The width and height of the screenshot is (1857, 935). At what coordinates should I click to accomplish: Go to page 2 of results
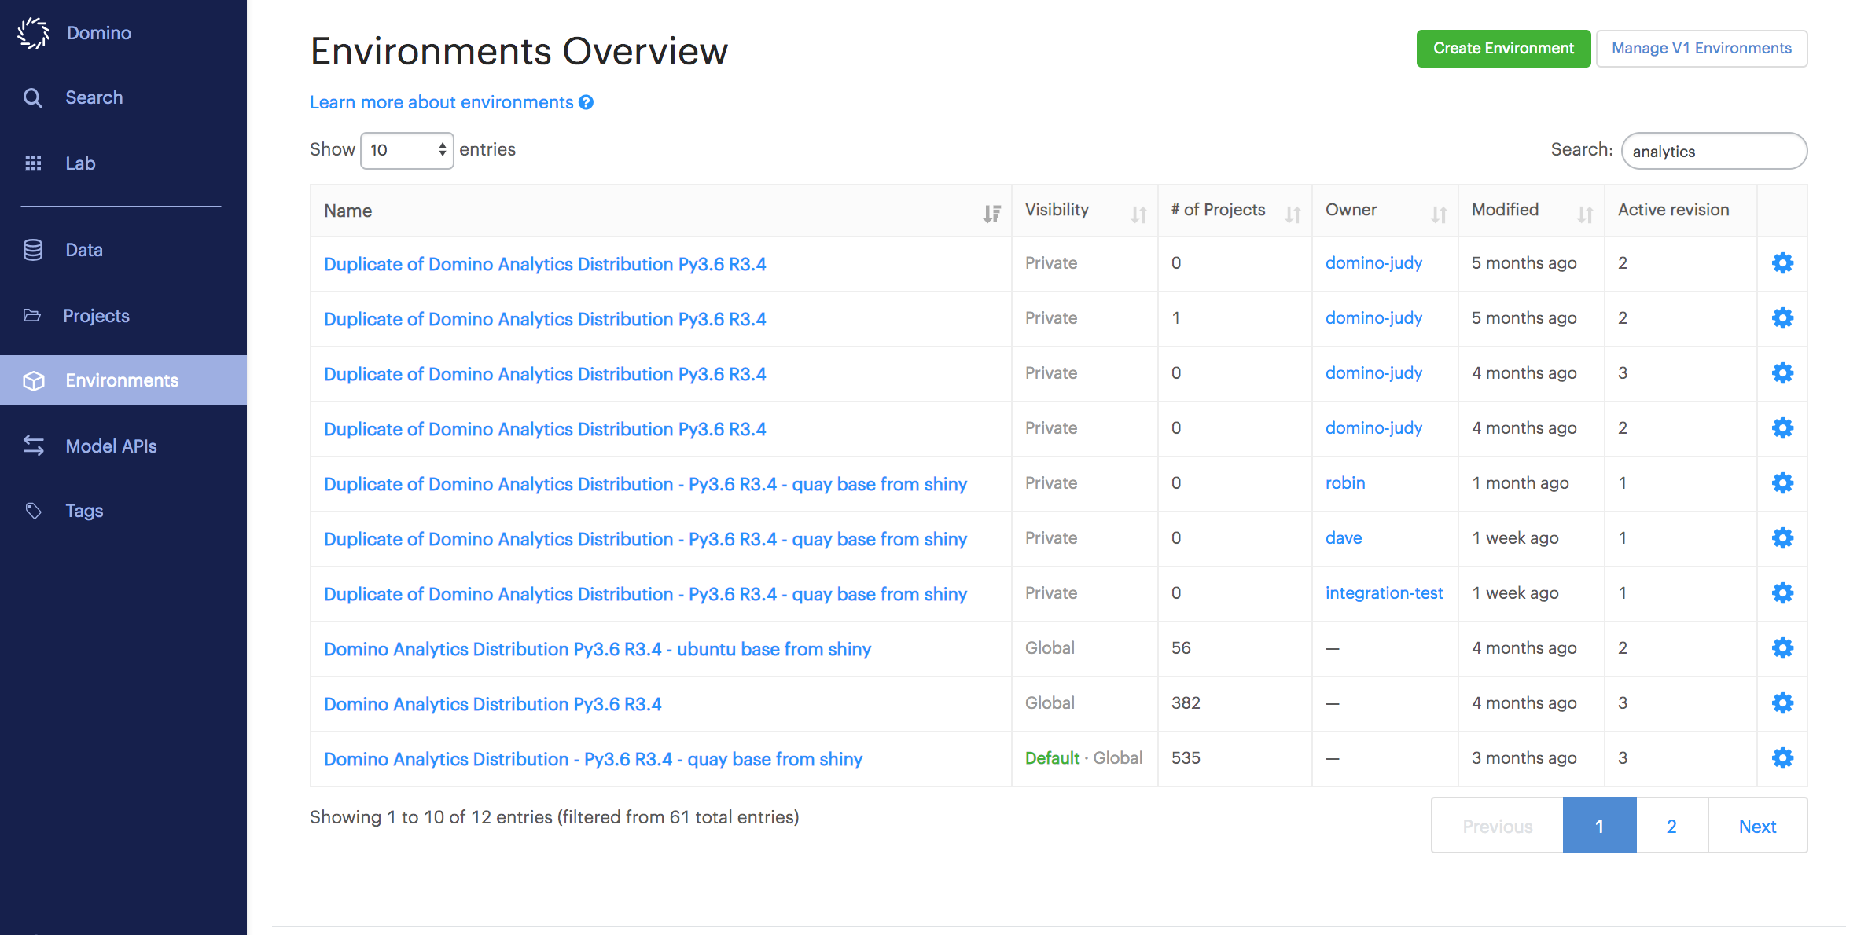pos(1671,826)
